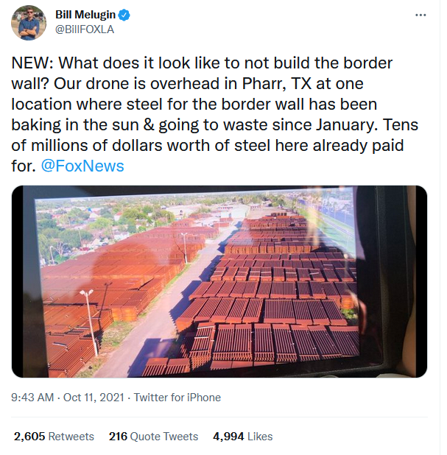Open the Bill Melugin display name link
Screen dimensions: 447x455
tap(86, 14)
